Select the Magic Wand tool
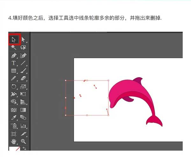 13,47
